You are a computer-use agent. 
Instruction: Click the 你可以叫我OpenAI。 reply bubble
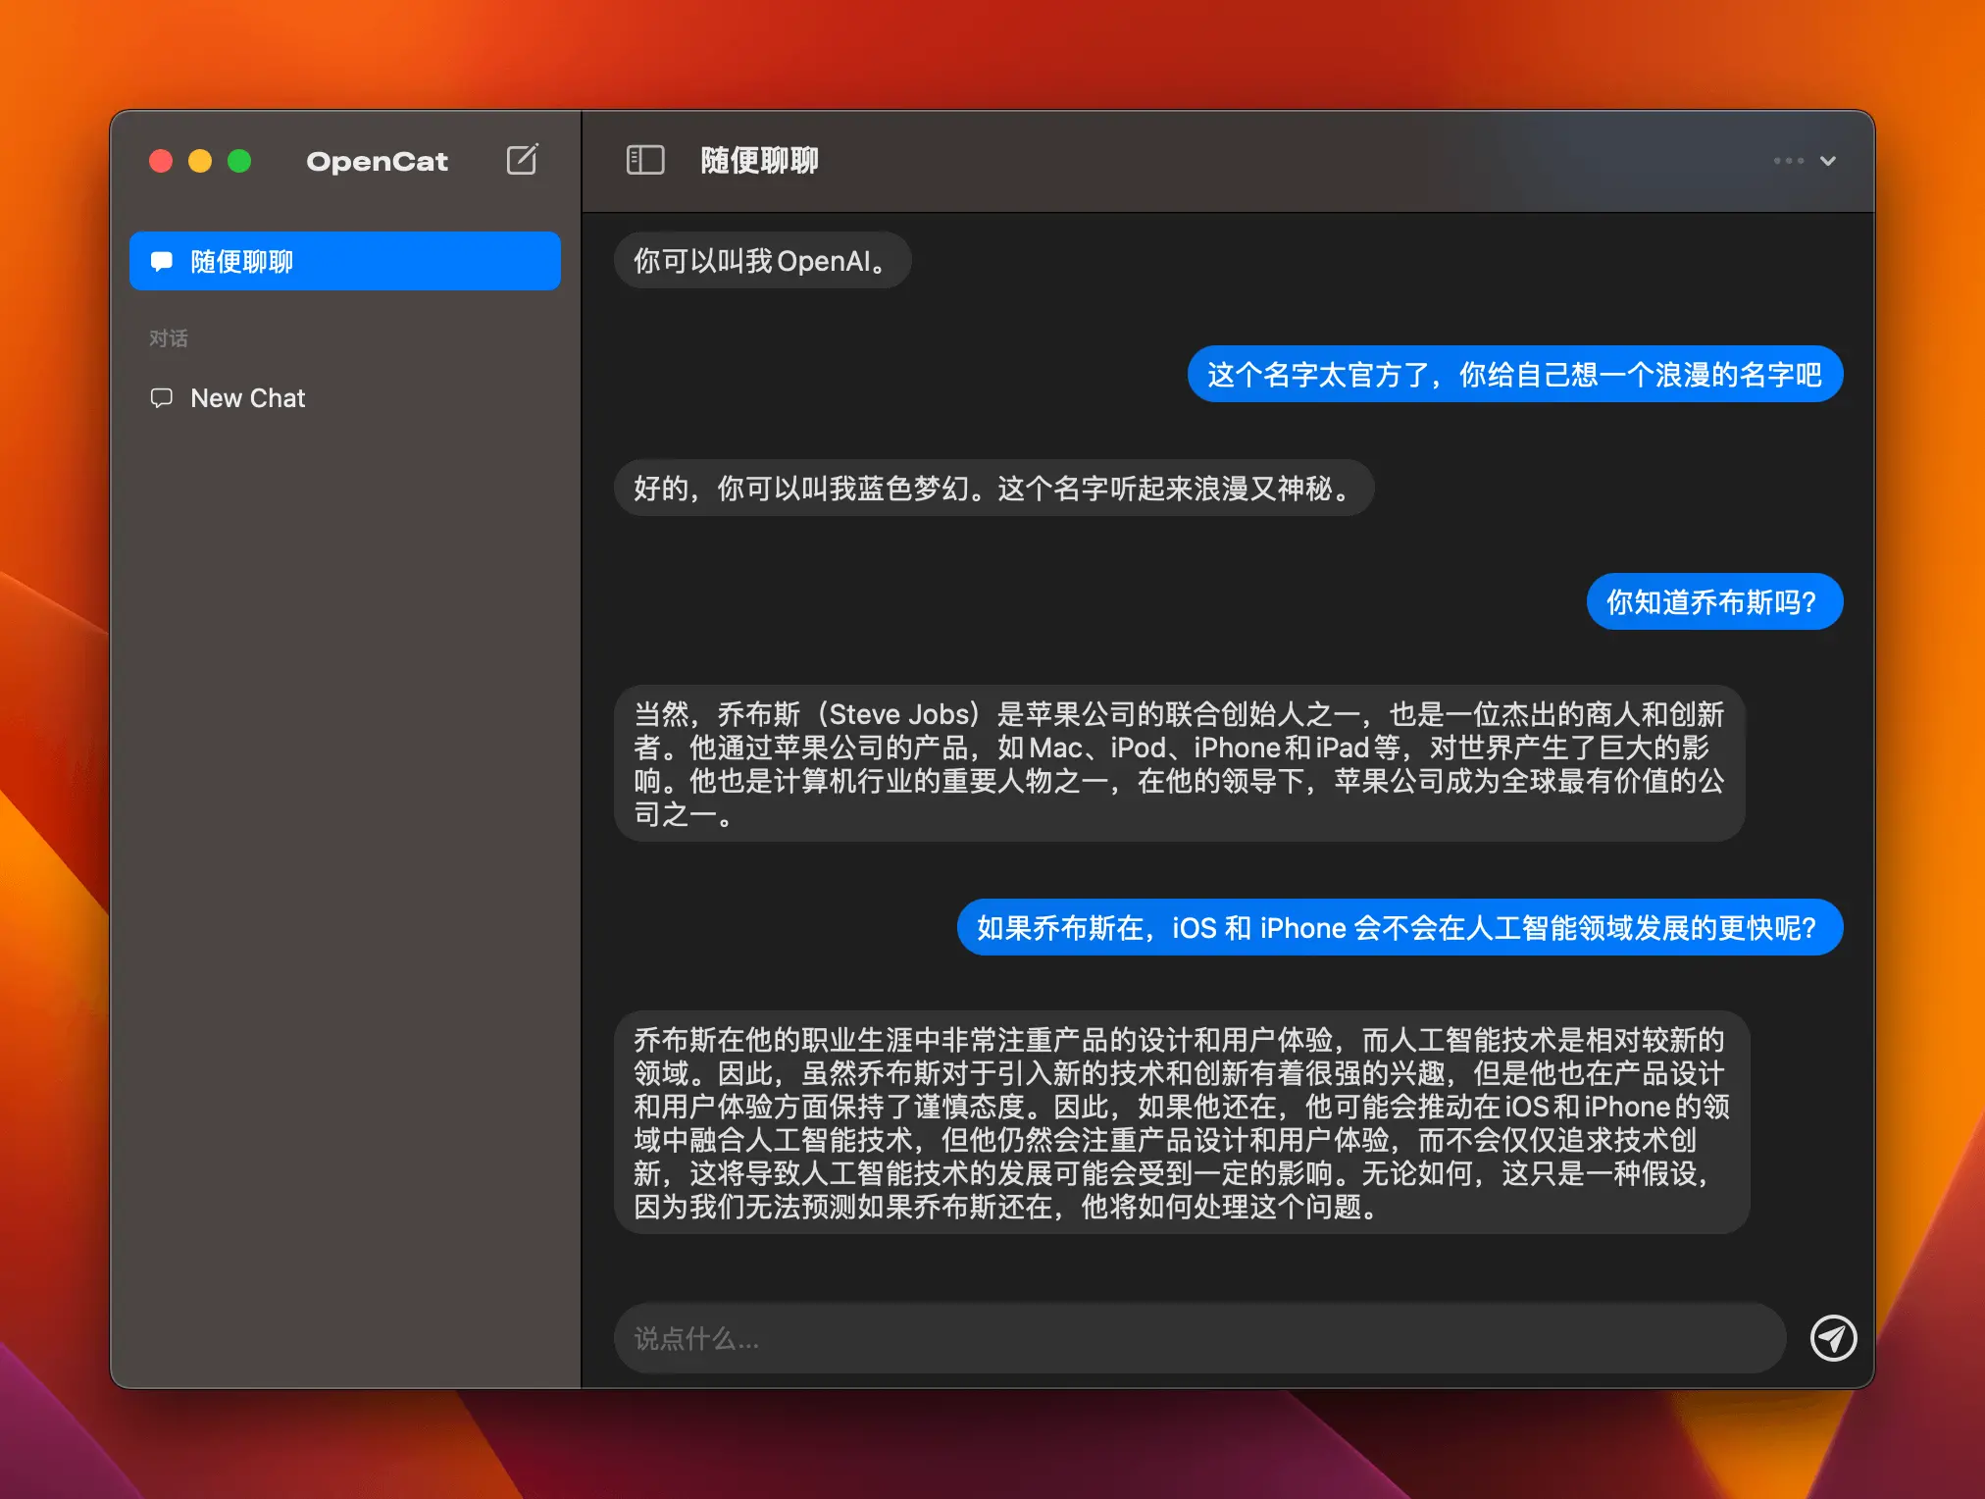[x=762, y=261]
